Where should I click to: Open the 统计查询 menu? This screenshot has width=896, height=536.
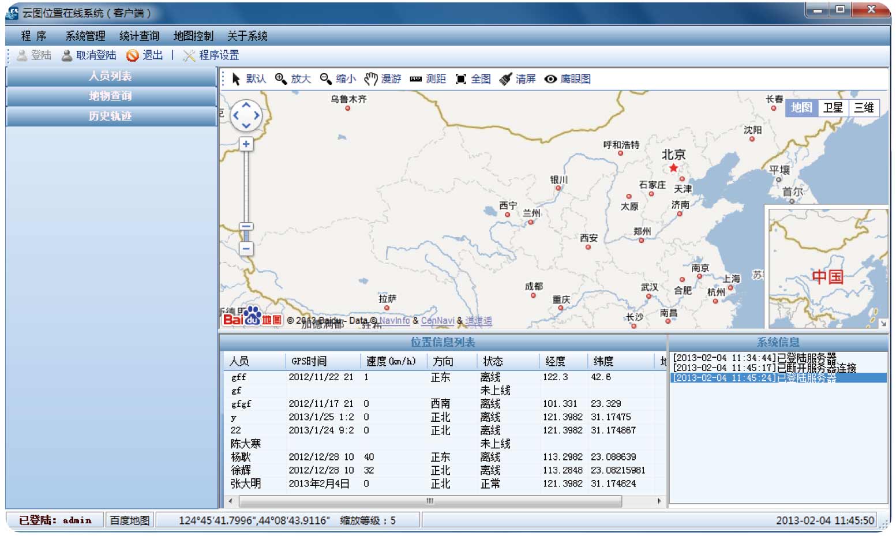[x=139, y=36]
